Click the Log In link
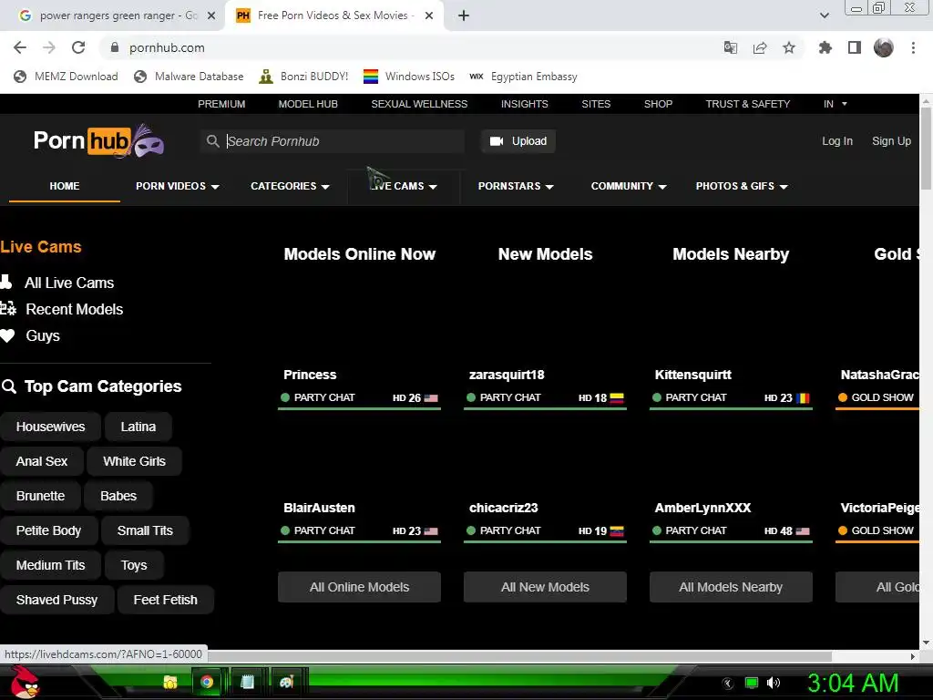This screenshot has width=933, height=700. [836, 141]
